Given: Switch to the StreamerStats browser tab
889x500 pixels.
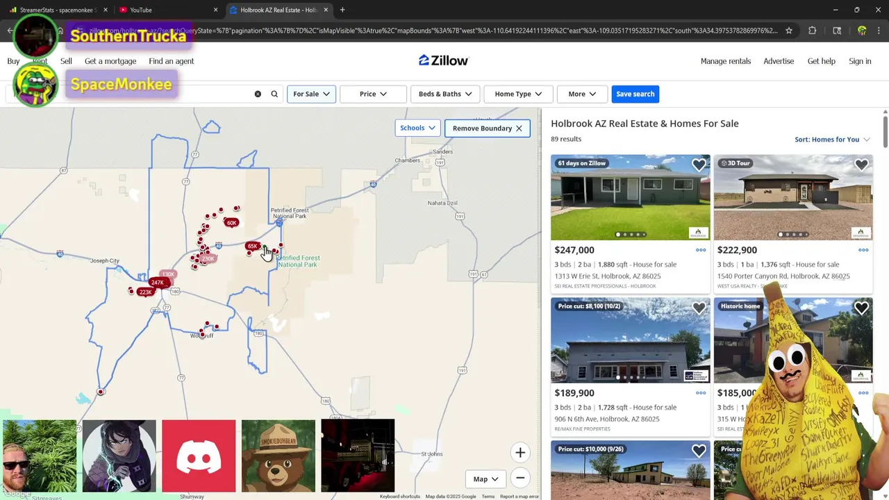Looking at the screenshot, I should [58, 10].
